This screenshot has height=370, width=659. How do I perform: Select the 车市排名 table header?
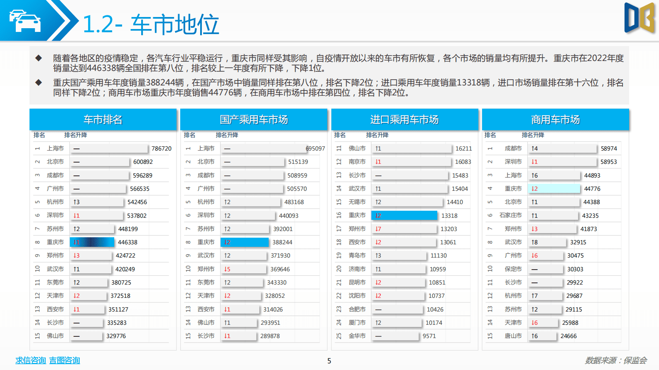point(103,119)
